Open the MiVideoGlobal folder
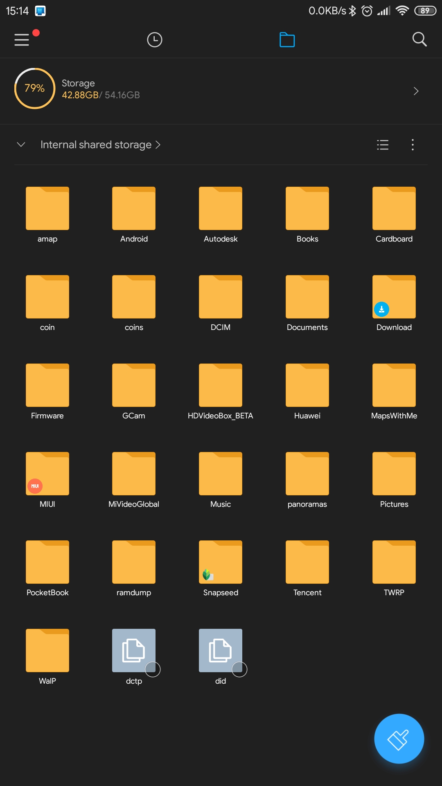This screenshot has width=442, height=786. click(134, 480)
